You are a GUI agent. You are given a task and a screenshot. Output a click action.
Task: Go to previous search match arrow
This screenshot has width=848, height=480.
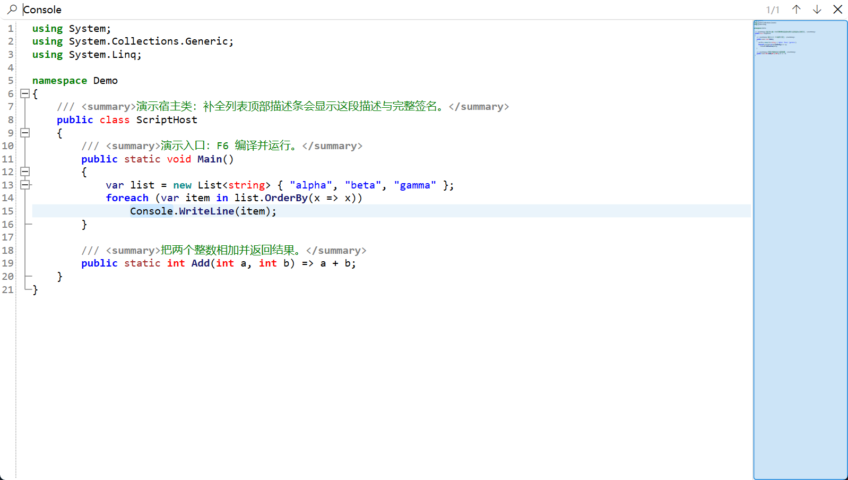tap(796, 9)
